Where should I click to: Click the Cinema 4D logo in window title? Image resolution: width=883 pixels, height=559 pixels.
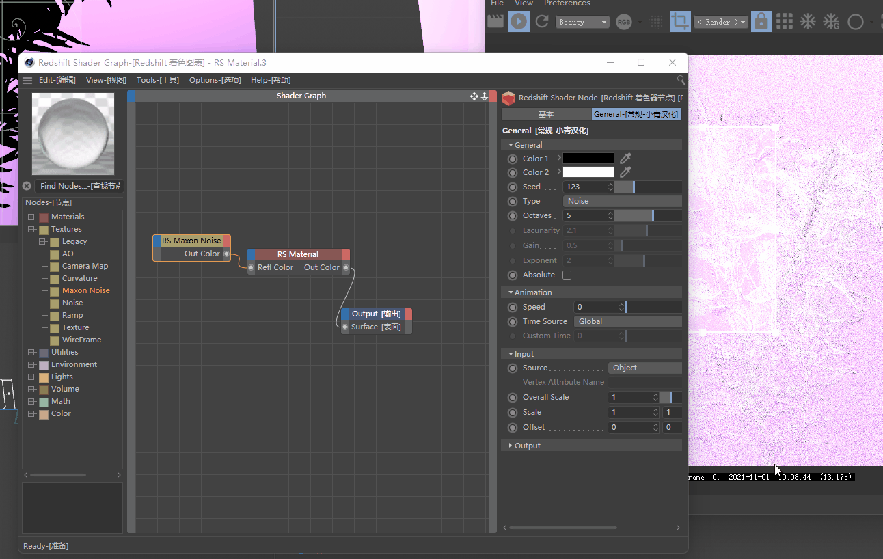(29, 63)
